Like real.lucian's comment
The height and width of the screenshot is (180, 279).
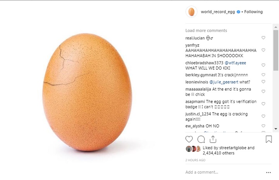tap(263, 38)
